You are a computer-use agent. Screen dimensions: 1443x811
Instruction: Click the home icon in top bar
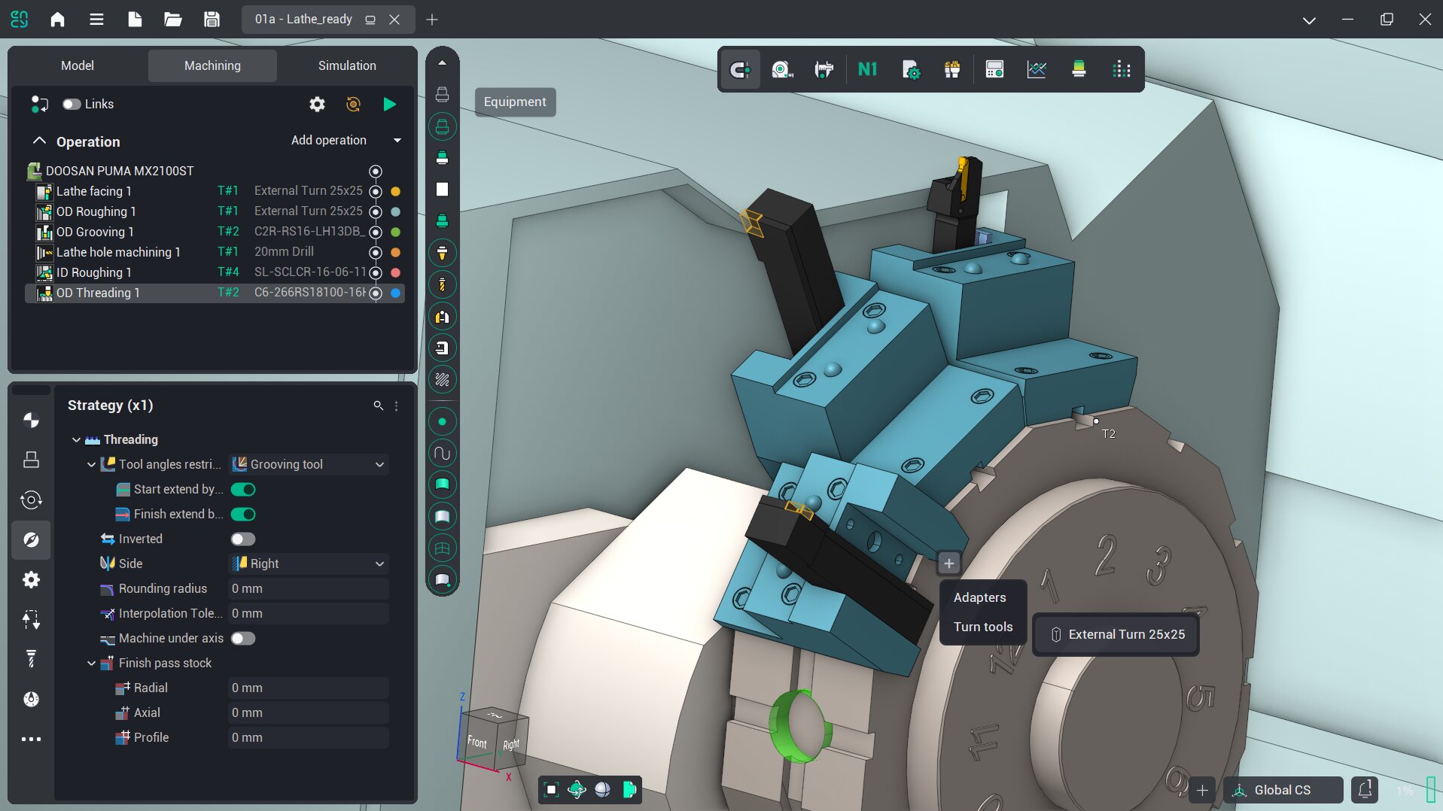57,20
